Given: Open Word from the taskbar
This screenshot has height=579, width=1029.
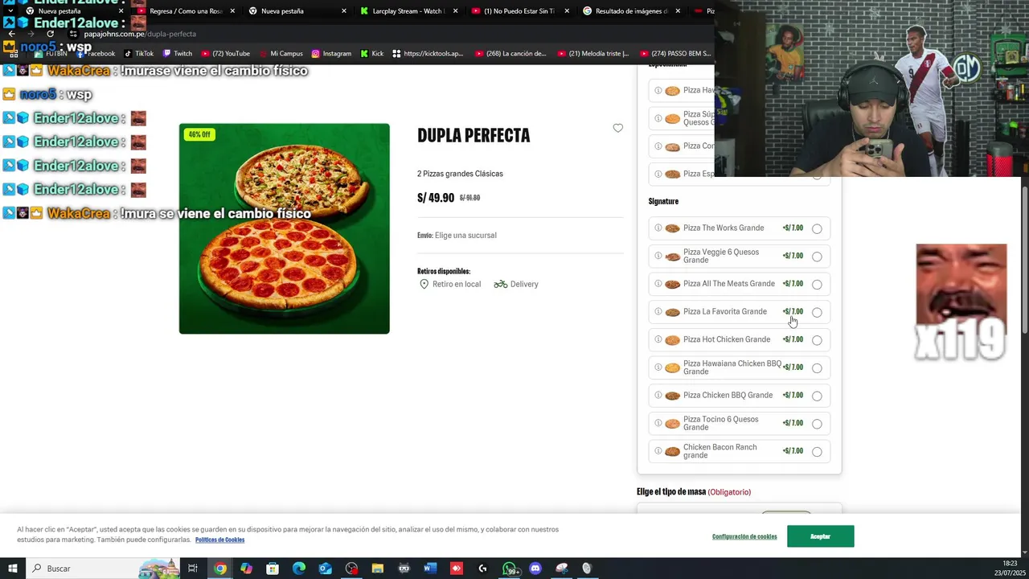Looking at the screenshot, I should coord(430,569).
